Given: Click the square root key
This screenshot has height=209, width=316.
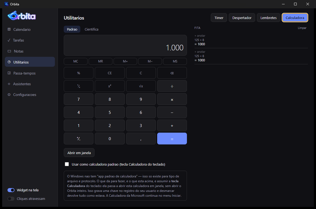Looking at the screenshot, I should coord(141,86).
